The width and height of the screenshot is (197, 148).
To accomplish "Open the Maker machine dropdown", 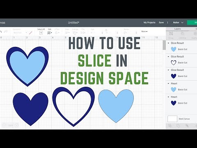I will pyautogui.click(x=178, y=23).
